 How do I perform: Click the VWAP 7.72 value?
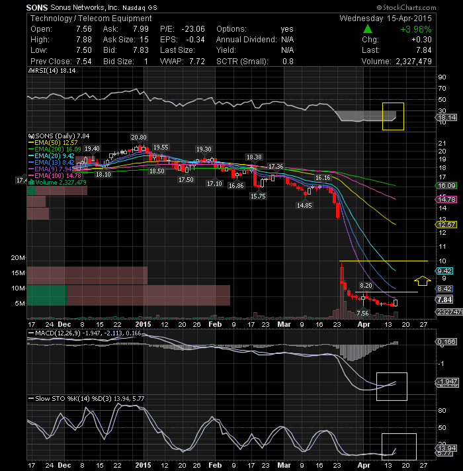pos(197,62)
